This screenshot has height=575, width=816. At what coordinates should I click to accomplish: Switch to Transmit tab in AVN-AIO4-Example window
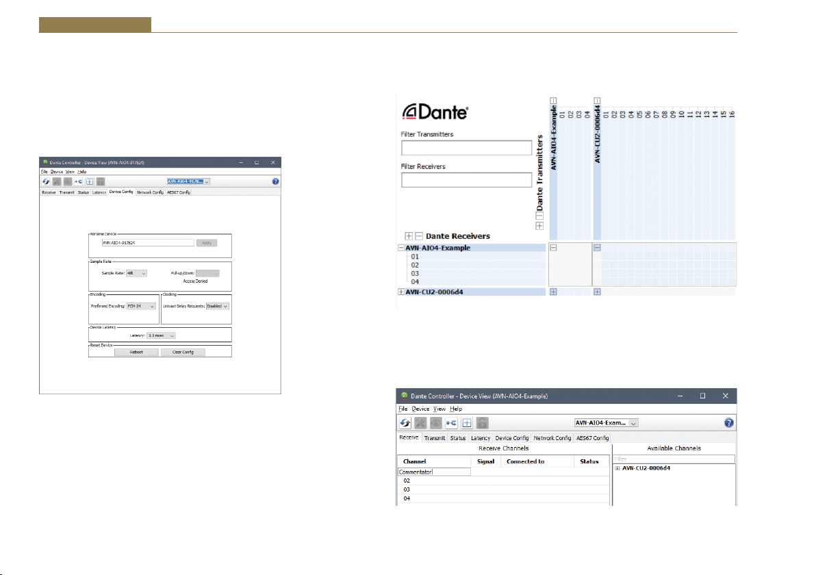coord(435,438)
